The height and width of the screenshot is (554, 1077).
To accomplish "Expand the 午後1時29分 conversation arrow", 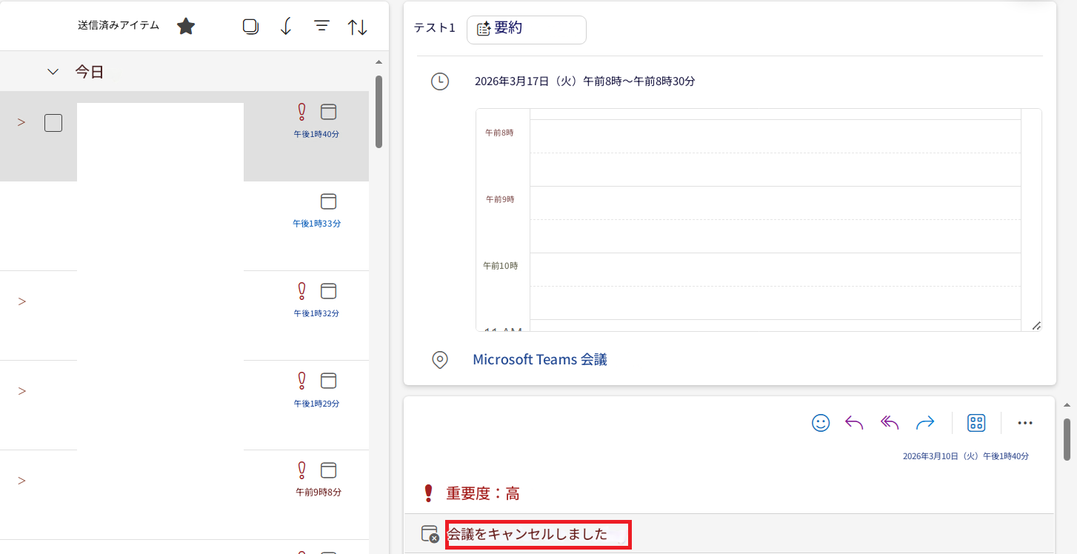I will pyautogui.click(x=21, y=391).
